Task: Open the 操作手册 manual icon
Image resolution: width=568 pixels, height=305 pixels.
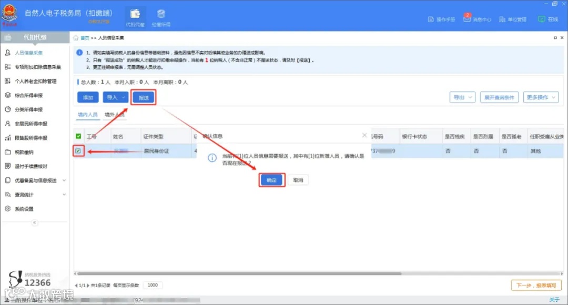Action: click(431, 19)
